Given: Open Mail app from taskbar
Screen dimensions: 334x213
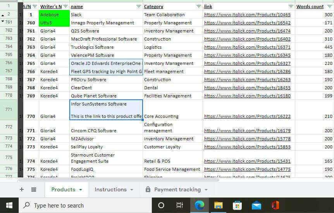Looking at the screenshot, I should pyautogui.click(x=257, y=206).
